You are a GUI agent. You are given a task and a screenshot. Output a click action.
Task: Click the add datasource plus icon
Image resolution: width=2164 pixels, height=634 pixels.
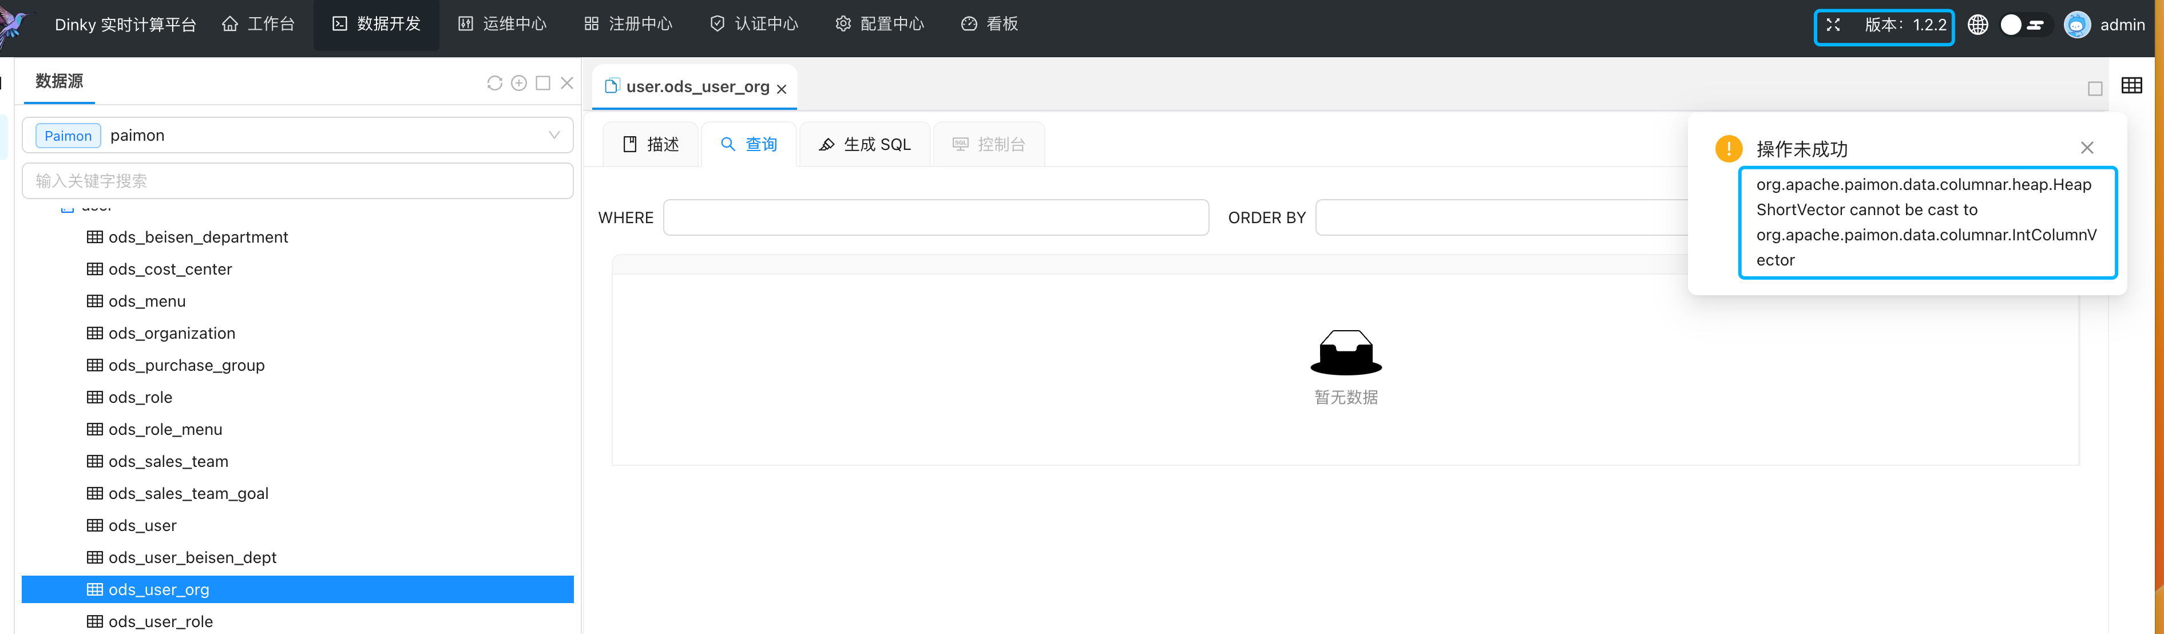[519, 83]
